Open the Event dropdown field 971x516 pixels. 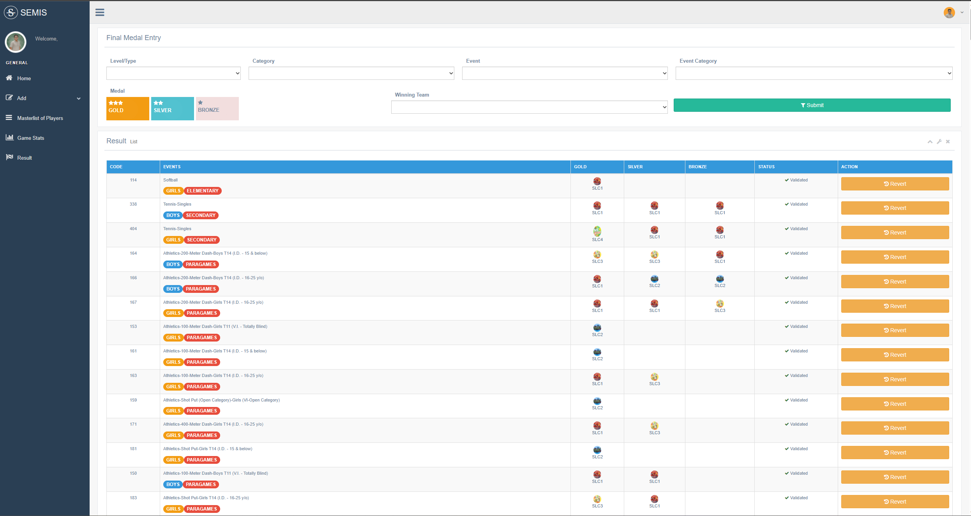point(564,73)
